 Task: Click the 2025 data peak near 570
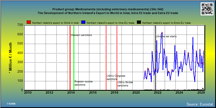coord(193,38)
